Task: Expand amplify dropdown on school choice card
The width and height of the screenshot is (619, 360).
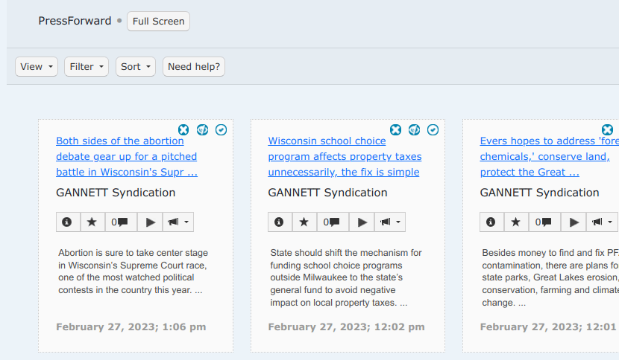Action: pos(399,222)
